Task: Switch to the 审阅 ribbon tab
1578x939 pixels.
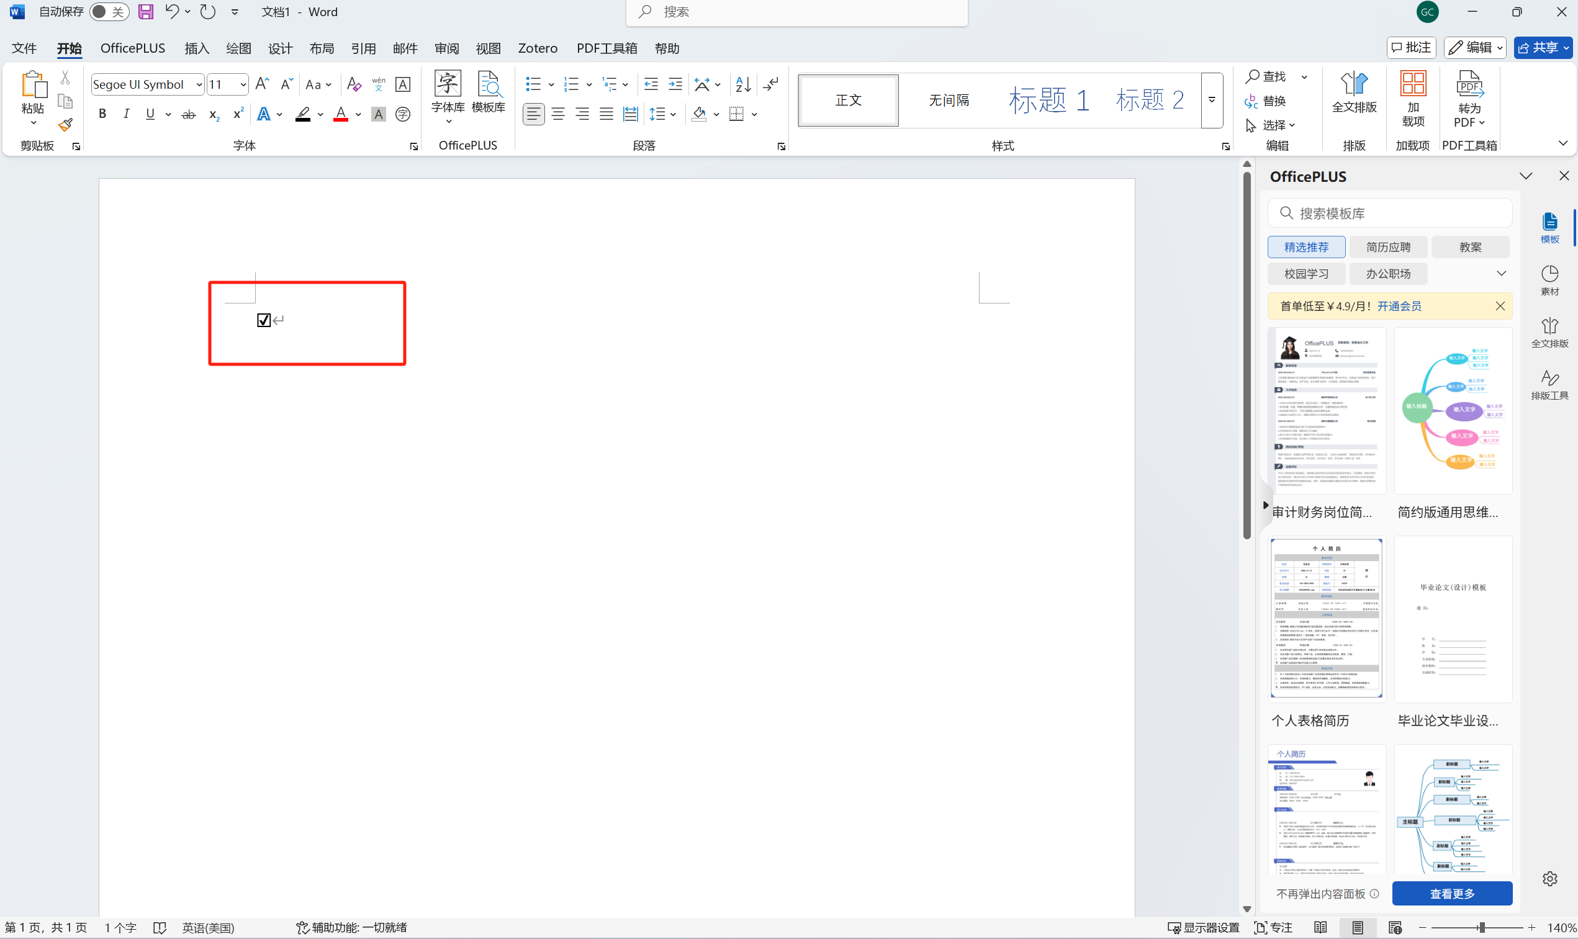Action: pos(447,48)
